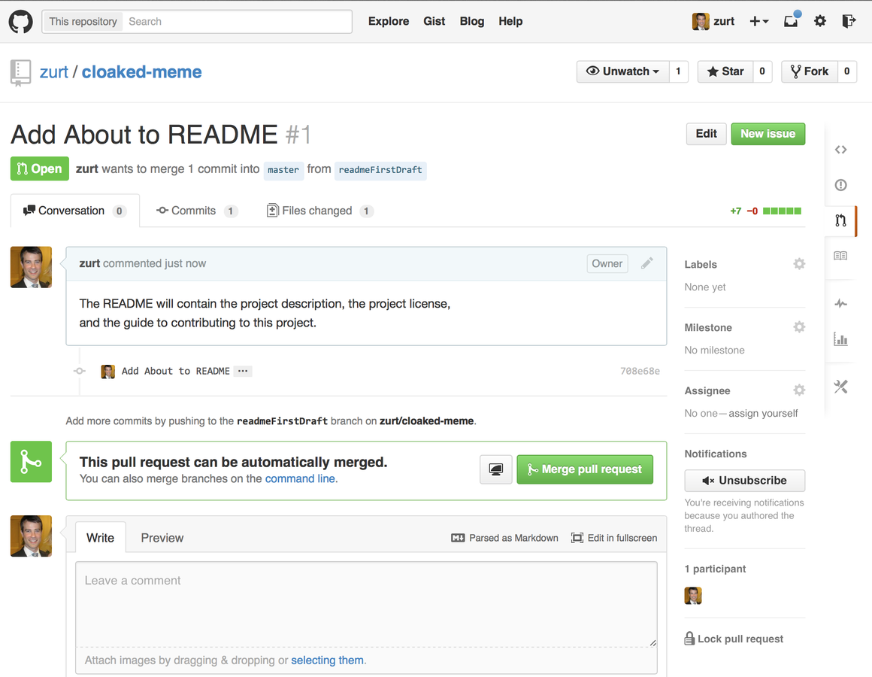The height and width of the screenshot is (677, 872).
Task: Lock the pull request
Action: (x=734, y=639)
